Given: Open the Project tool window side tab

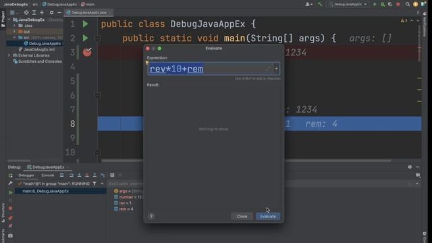Looking at the screenshot, I should click(3, 20).
